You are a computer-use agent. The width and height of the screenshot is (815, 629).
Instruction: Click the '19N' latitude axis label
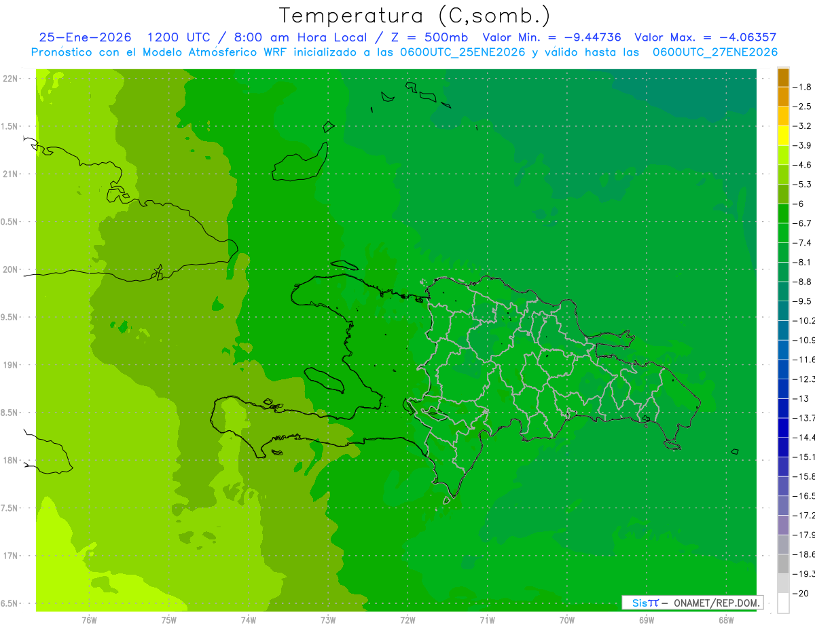(x=12, y=365)
